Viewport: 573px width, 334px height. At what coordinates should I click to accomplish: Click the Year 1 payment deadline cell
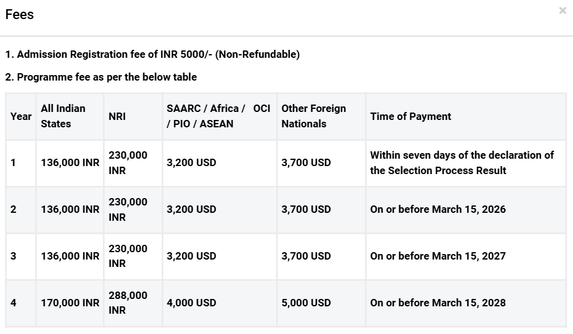462,163
